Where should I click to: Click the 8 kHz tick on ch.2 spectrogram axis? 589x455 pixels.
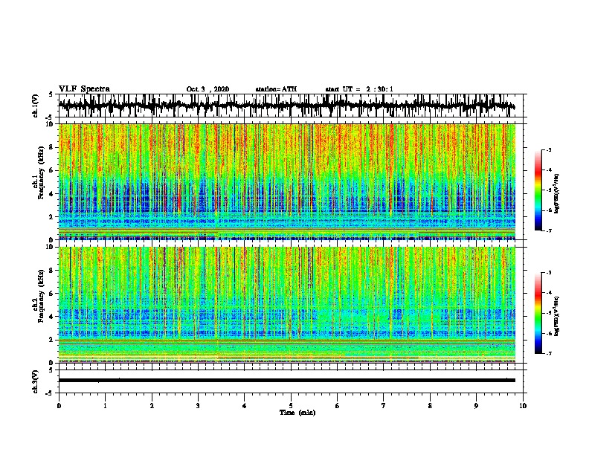pyautogui.click(x=51, y=271)
